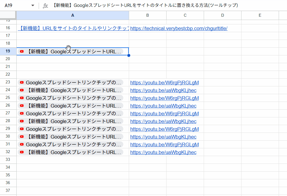This screenshot has width=287, height=196.
Task: Open the youtu.be link in row 23
Action: 164,83
